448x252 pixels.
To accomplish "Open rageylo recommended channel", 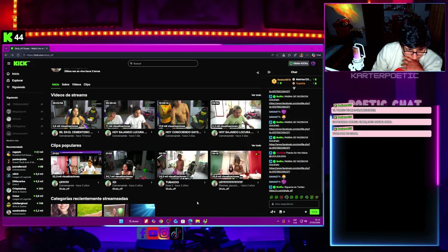I will click(x=24, y=153).
